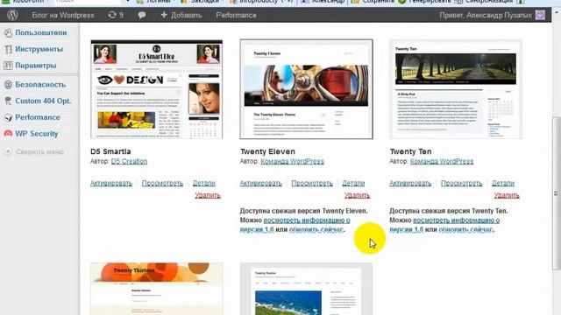Open the Привет, Александр Пузатых account menu
The width and height of the screenshot is (561, 315).
[x=486, y=16]
